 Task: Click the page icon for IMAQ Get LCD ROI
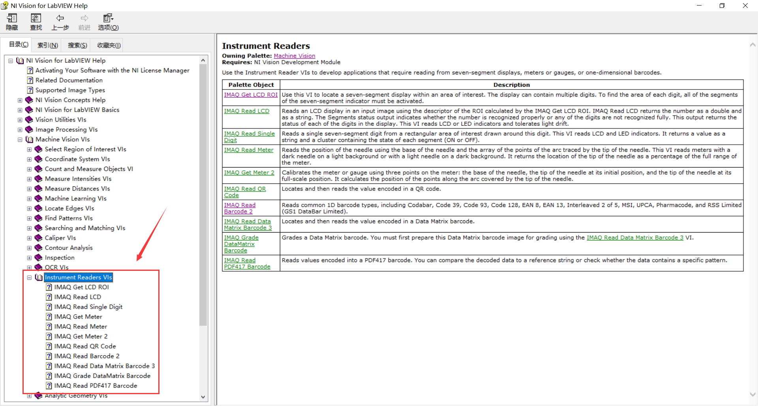pos(49,287)
